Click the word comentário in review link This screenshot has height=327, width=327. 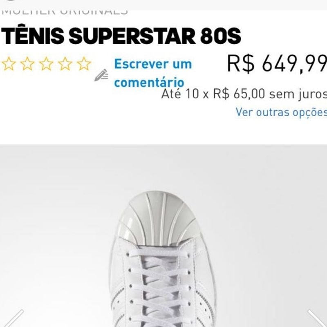[149, 82]
